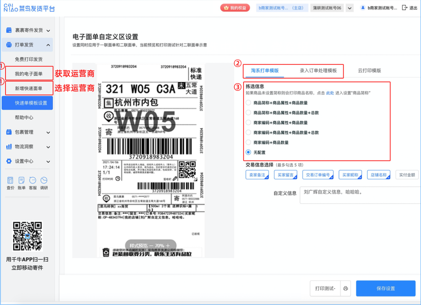Image resolution: width=421 pixels, height=305 pixels.
Task: Toggle the 卖家备注 info tag
Action: (x=257, y=175)
